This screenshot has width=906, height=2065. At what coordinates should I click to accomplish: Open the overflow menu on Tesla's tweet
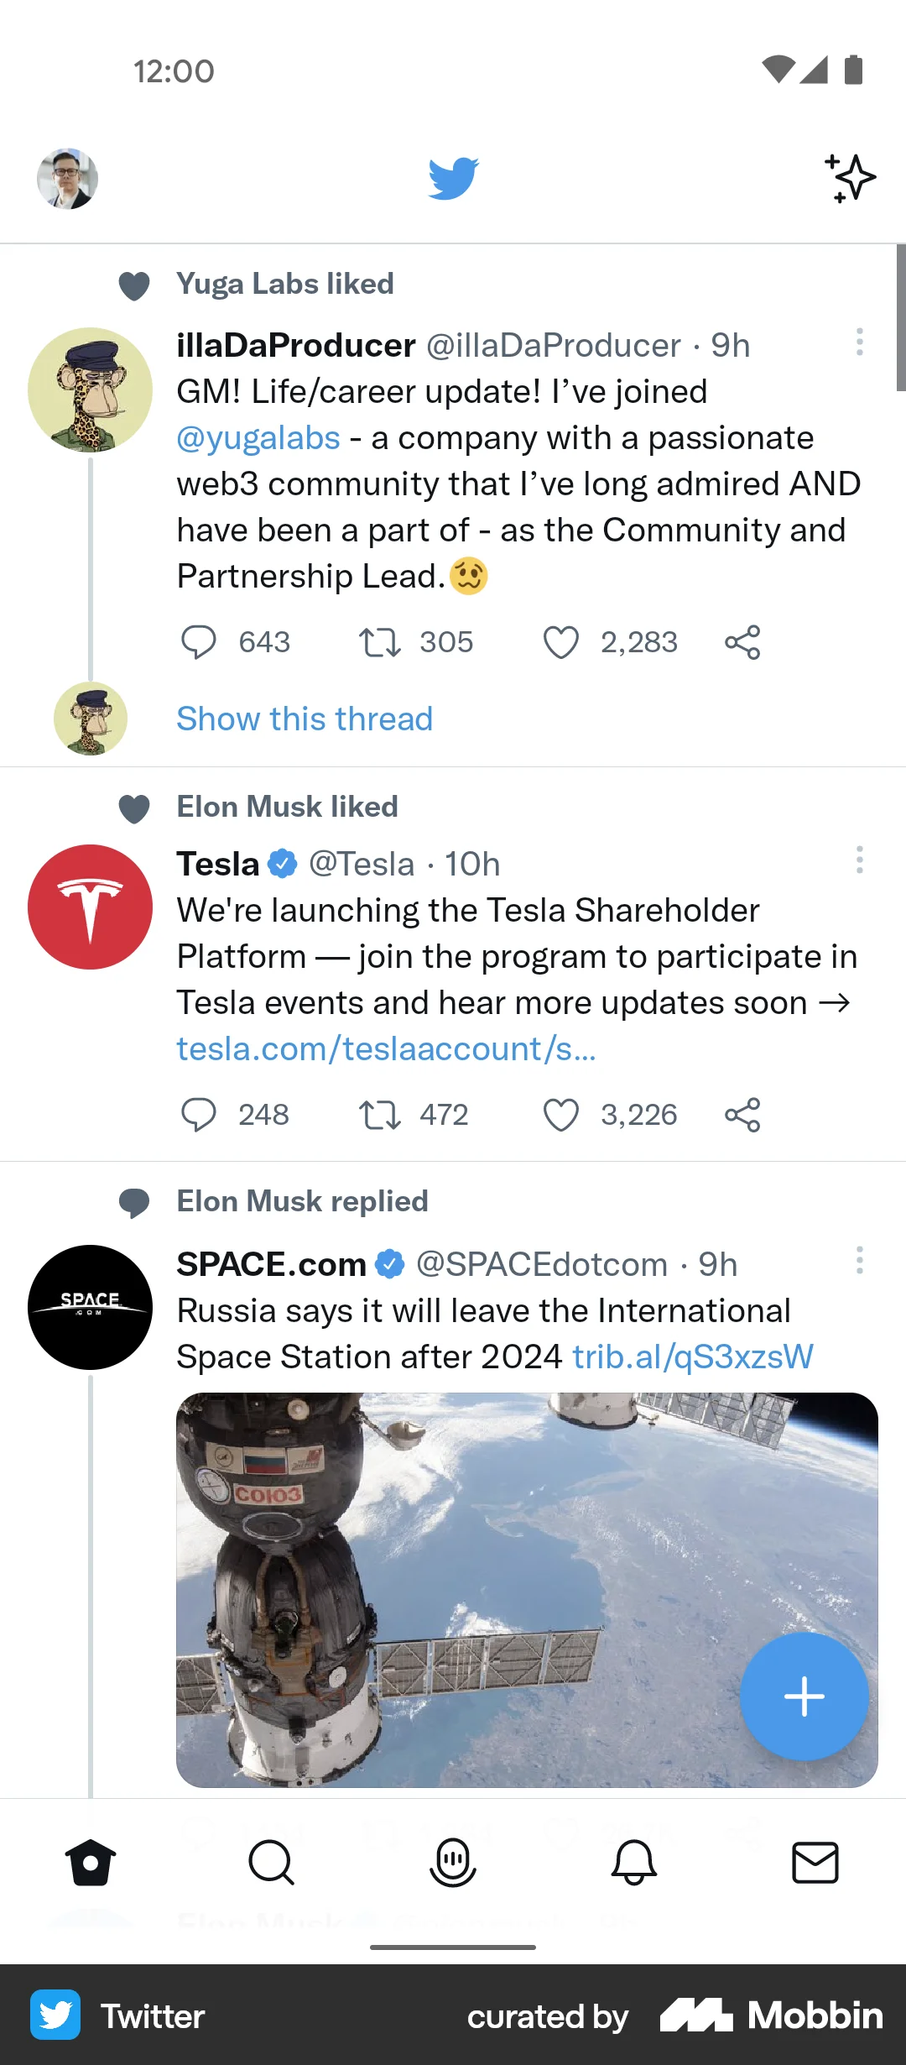pyautogui.click(x=859, y=860)
